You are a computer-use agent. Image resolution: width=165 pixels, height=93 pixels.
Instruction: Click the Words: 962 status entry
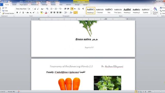pos(11,91)
